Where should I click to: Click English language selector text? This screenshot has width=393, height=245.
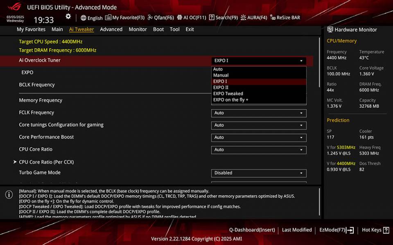click(95, 18)
